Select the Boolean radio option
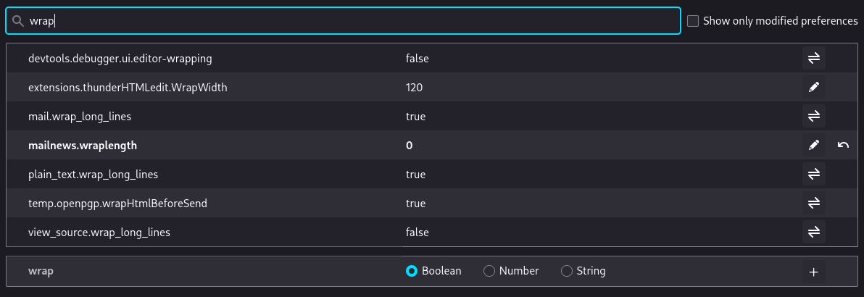Screen dimensions: 864x297 pos(411,271)
